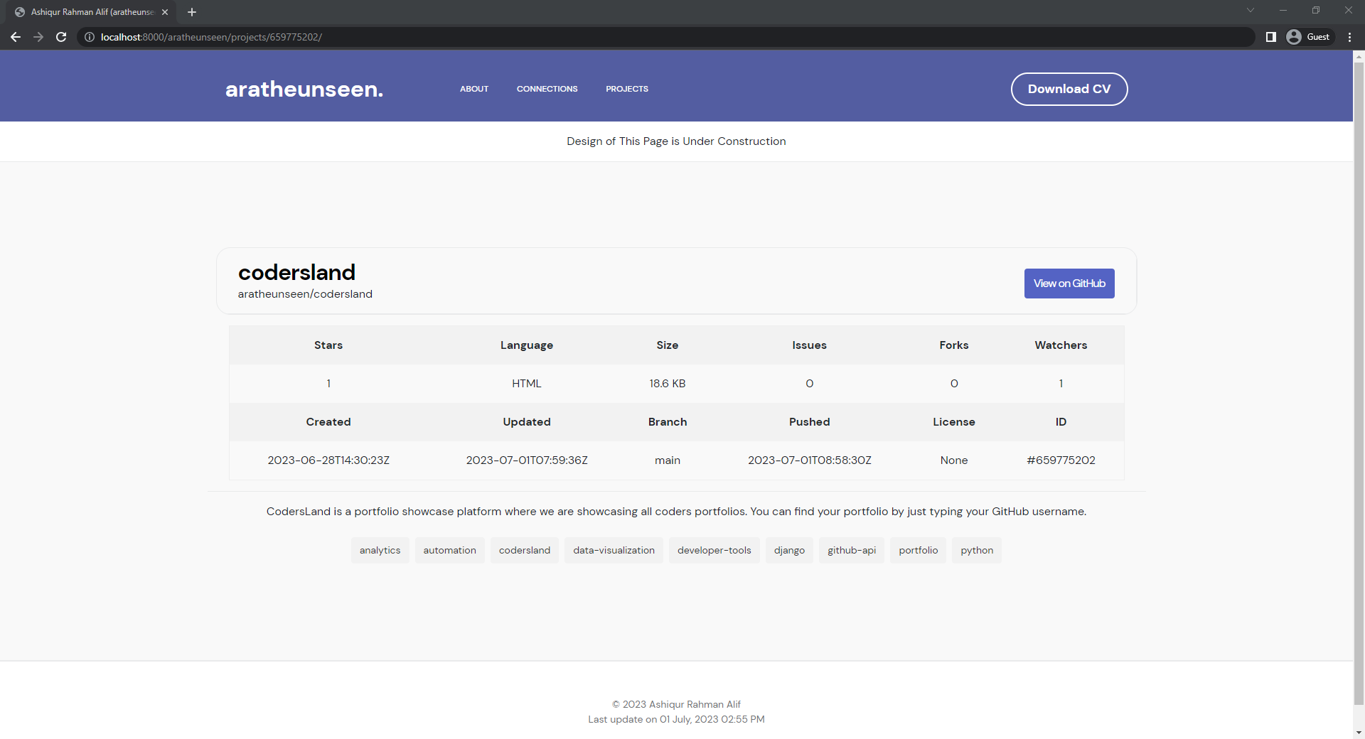
Task: Open the browser side panel icon
Action: pyautogui.click(x=1270, y=37)
